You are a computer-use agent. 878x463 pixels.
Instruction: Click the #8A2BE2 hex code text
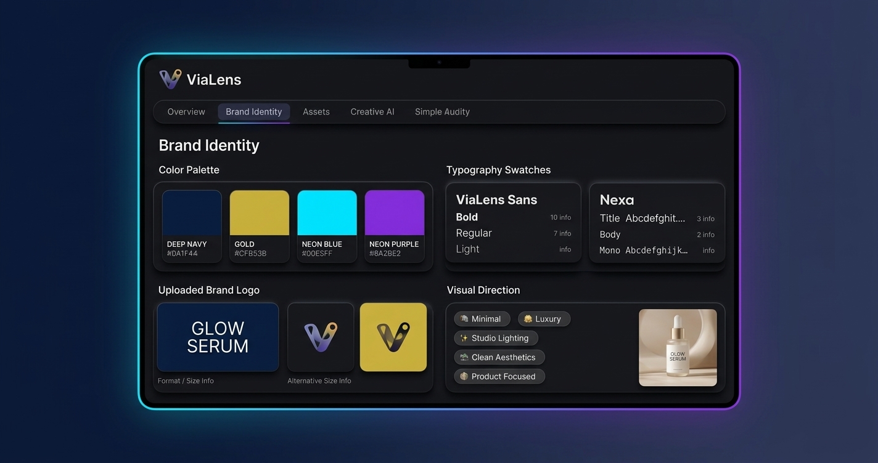[385, 254]
